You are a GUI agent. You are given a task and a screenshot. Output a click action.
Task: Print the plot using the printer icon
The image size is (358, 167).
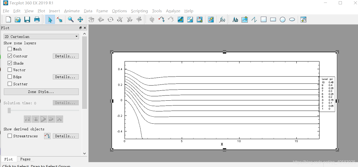pos(37,19)
